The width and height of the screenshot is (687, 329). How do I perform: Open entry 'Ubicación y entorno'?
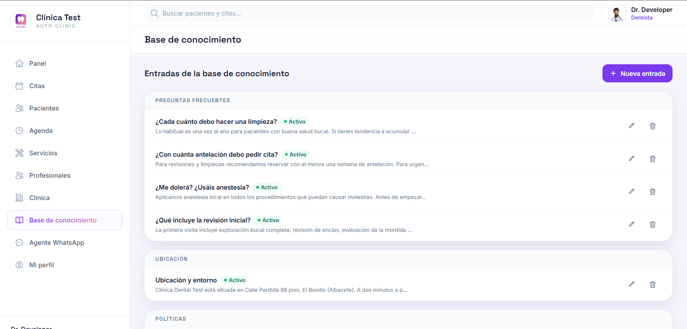click(186, 280)
